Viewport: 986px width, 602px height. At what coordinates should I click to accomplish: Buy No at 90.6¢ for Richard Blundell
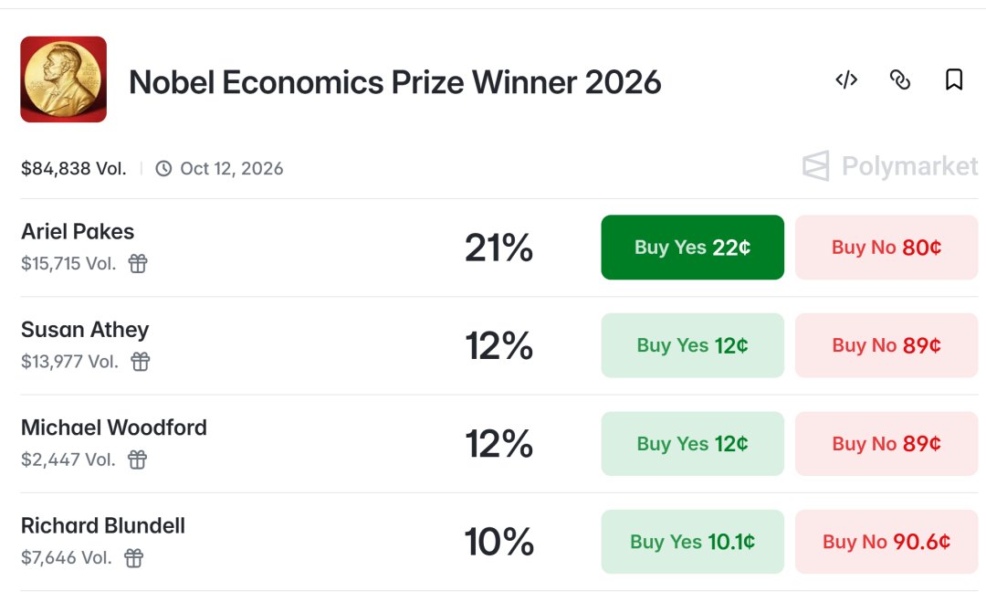[x=886, y=542]
